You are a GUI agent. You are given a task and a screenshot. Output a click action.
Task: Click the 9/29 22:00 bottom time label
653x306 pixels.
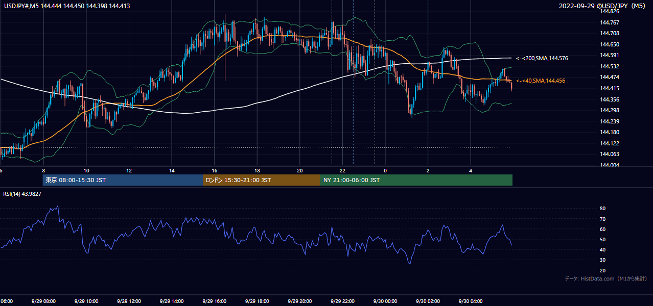click(342, 301)
